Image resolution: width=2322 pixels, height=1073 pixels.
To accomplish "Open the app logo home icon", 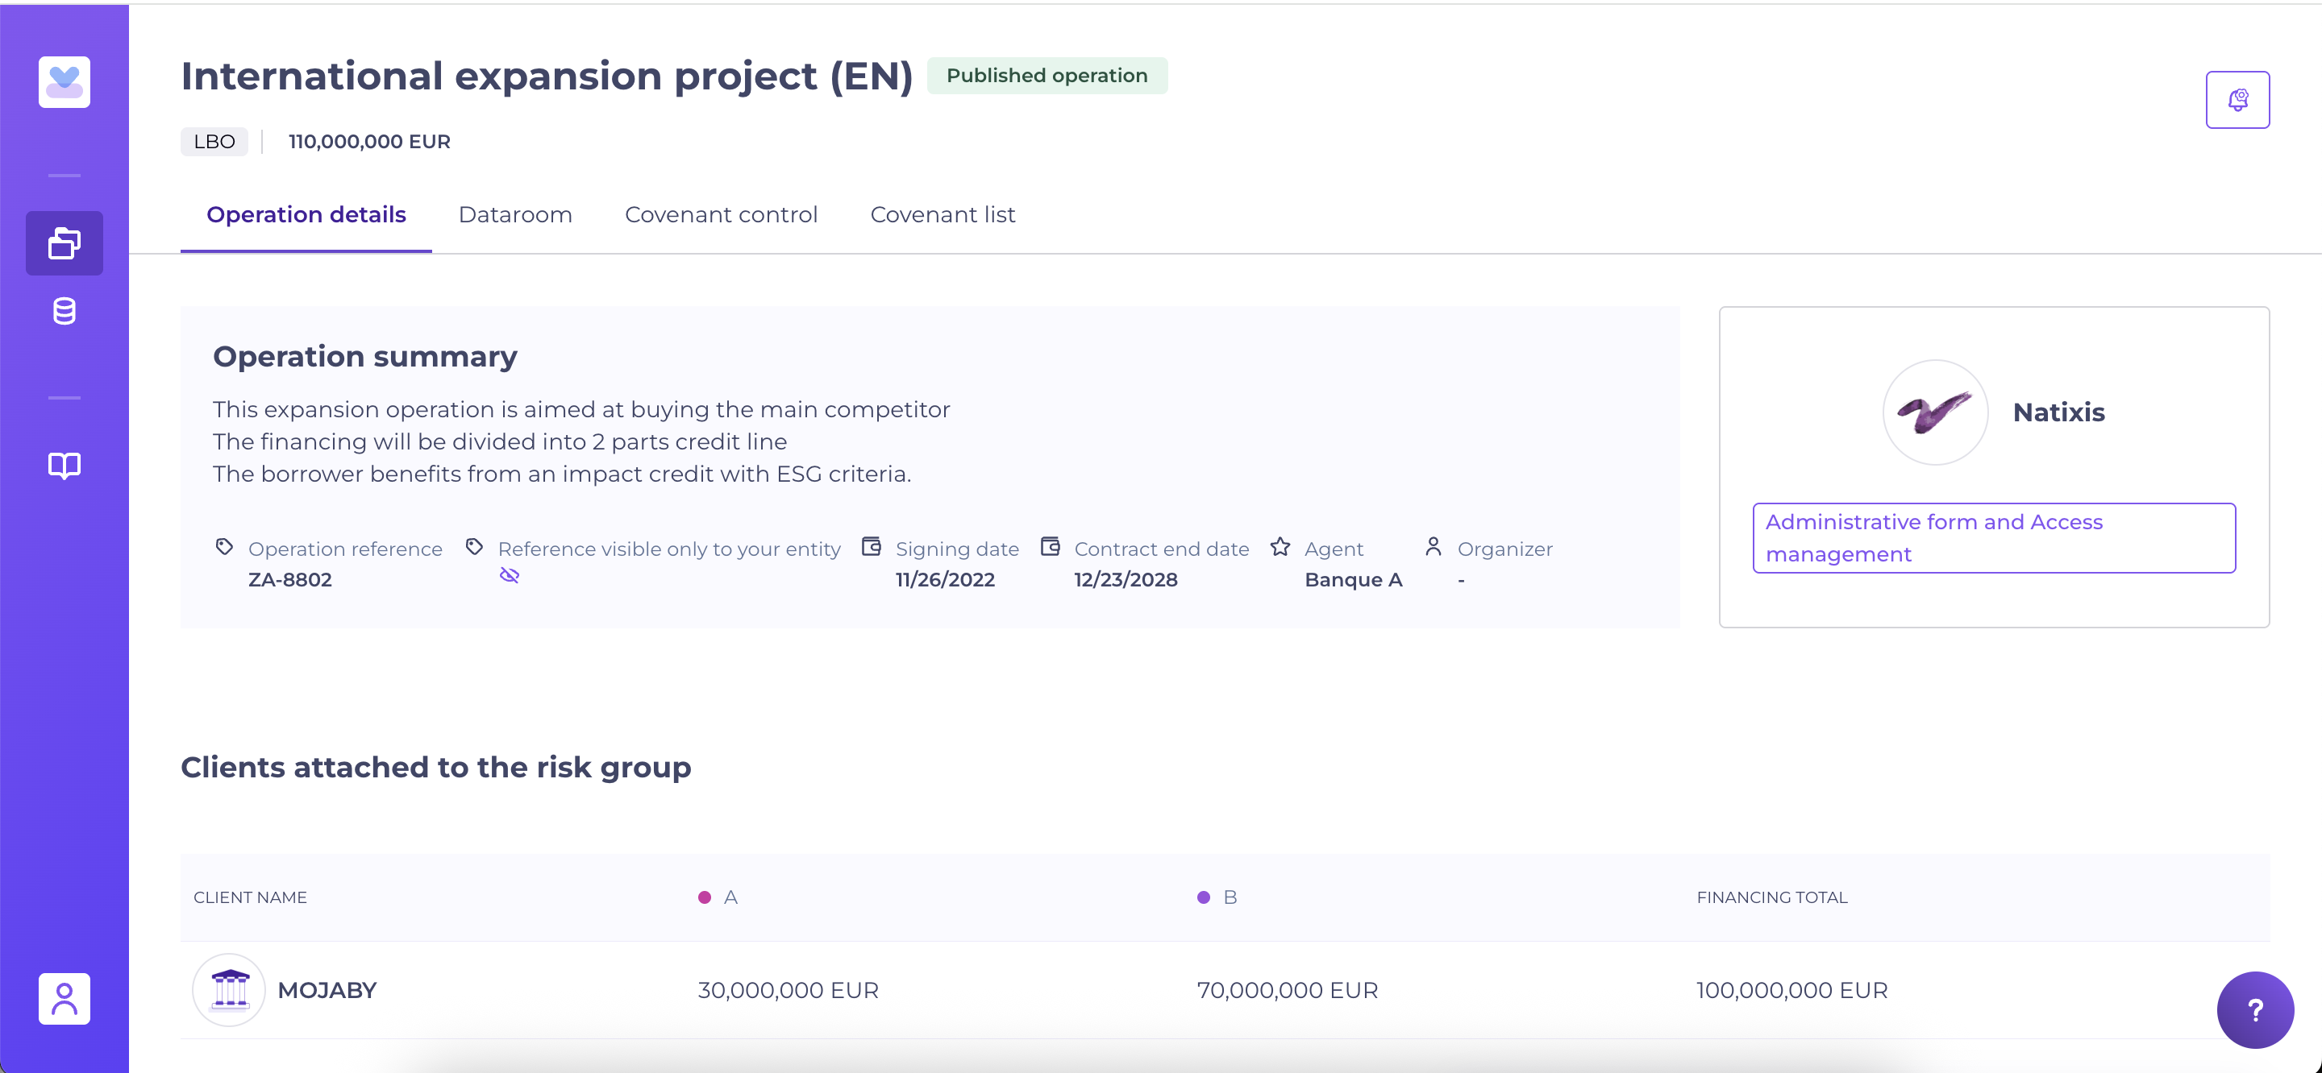I will tap(64, 82).
